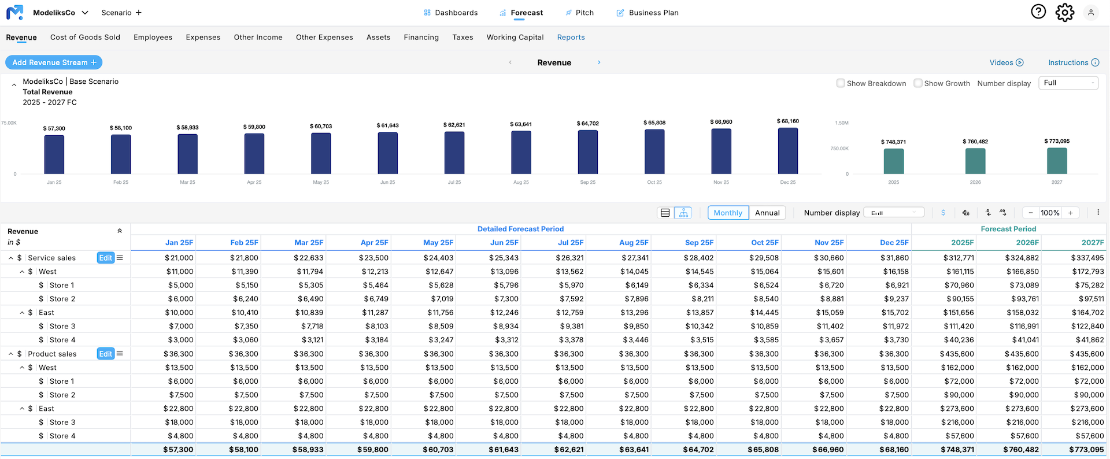Viewport: 1110px width, 459px height.
Task: Click the dollar currency icon in toolbar
Action: point(943,213)
